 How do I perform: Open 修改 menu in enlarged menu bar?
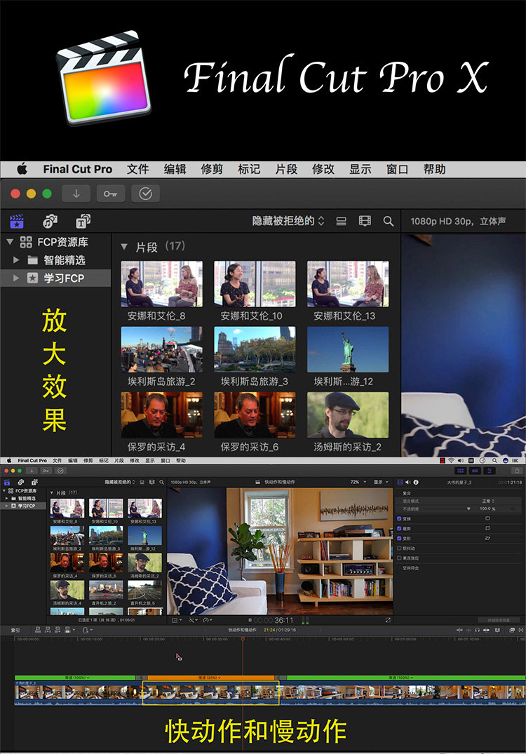click(323, 169)
